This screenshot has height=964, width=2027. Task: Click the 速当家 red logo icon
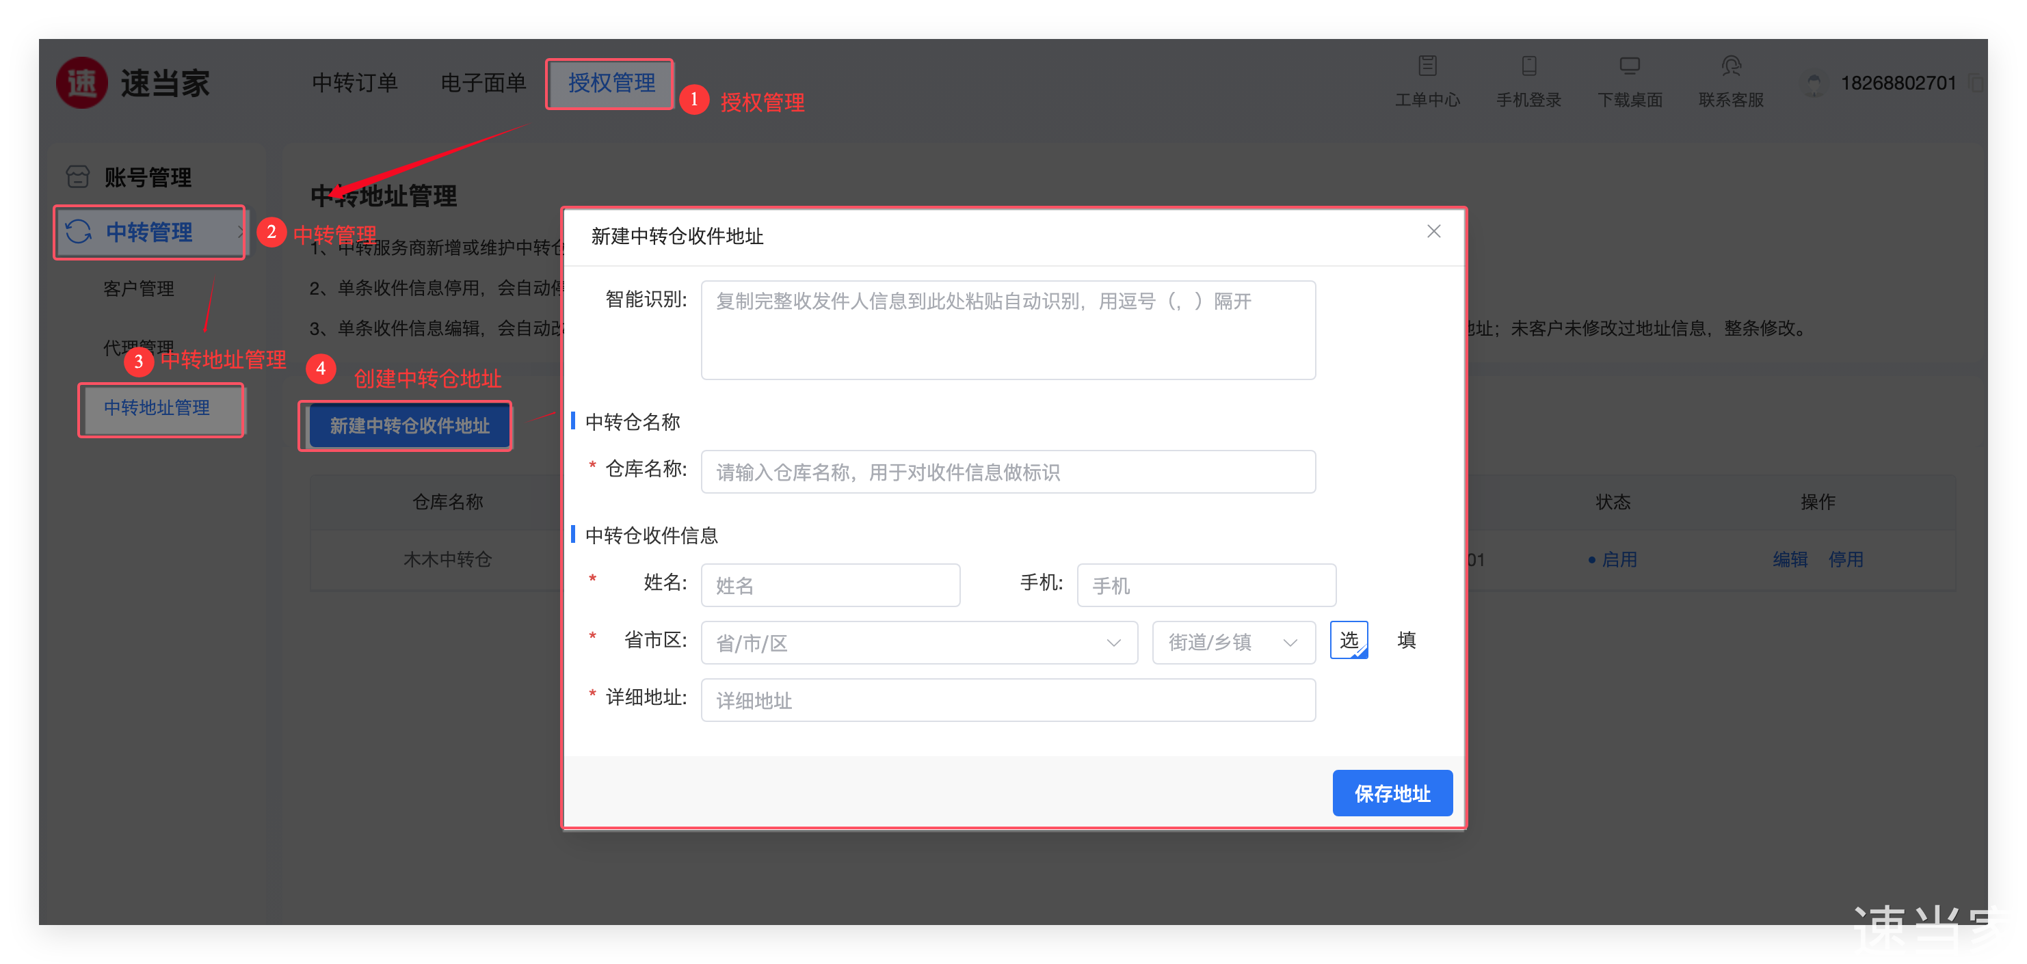(x=82, y=83)
